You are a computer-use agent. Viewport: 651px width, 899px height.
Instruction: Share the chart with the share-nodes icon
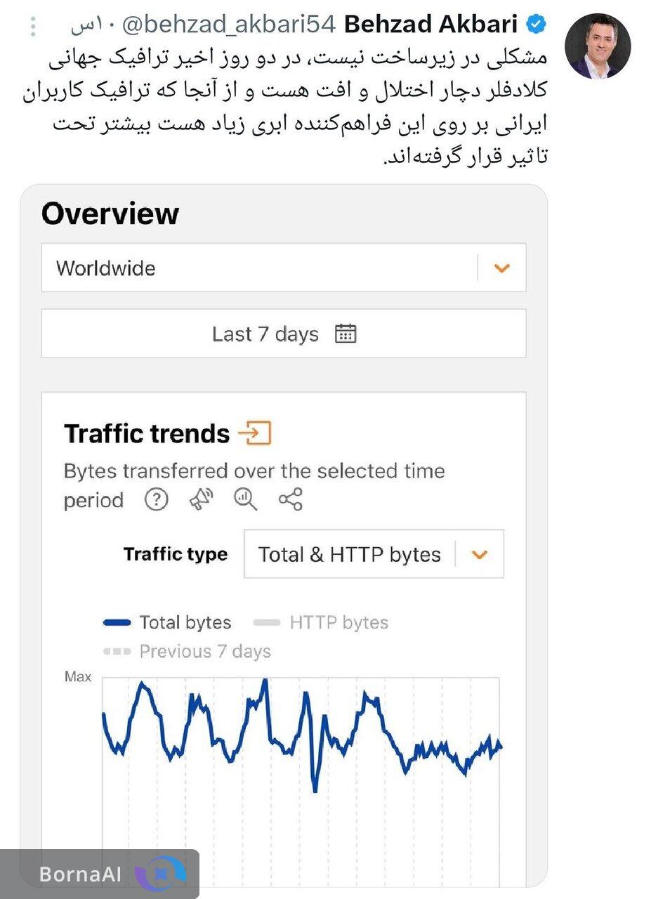[x=290, y=500]
